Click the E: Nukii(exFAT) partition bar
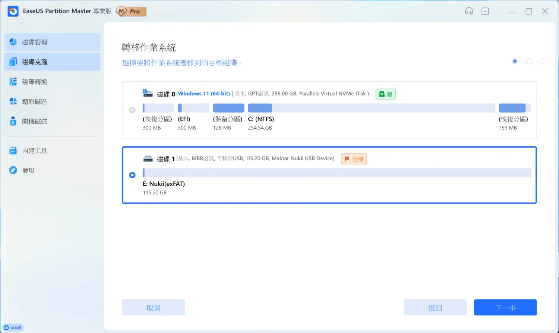 pos(337,173)
